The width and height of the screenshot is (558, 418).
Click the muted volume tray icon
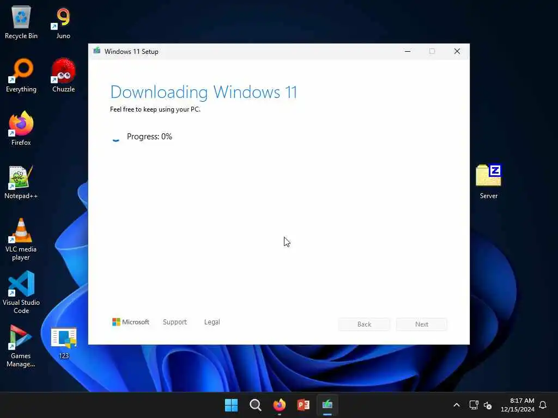[488, 405]
